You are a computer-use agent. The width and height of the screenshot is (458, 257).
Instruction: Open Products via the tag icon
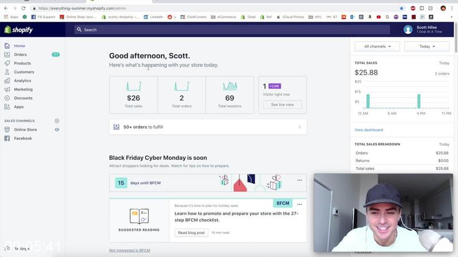point(7,63)
